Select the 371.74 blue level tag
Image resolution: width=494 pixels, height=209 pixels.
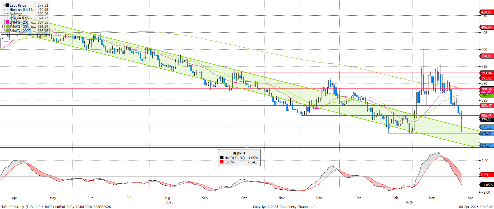coord(486,145)
